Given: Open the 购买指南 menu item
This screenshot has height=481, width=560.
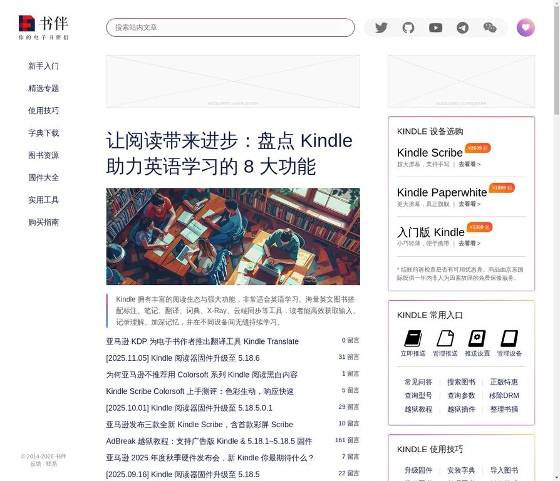Looking at the screenshot, I should tap(44, 222).
